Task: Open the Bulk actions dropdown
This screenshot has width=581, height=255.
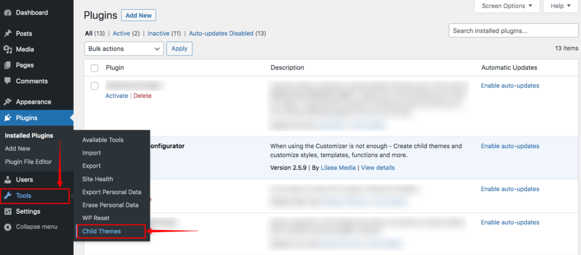Action: click(124, 49)
